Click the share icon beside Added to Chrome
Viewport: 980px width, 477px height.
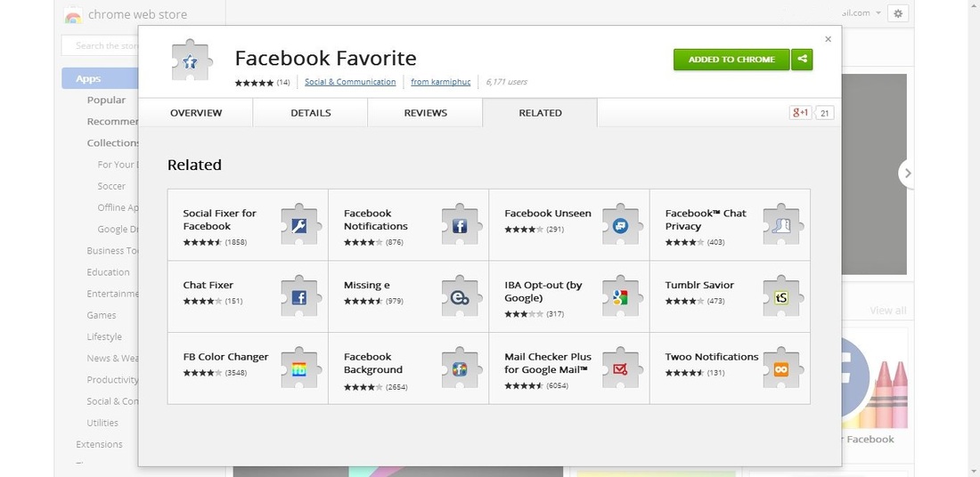pos(802,60)
